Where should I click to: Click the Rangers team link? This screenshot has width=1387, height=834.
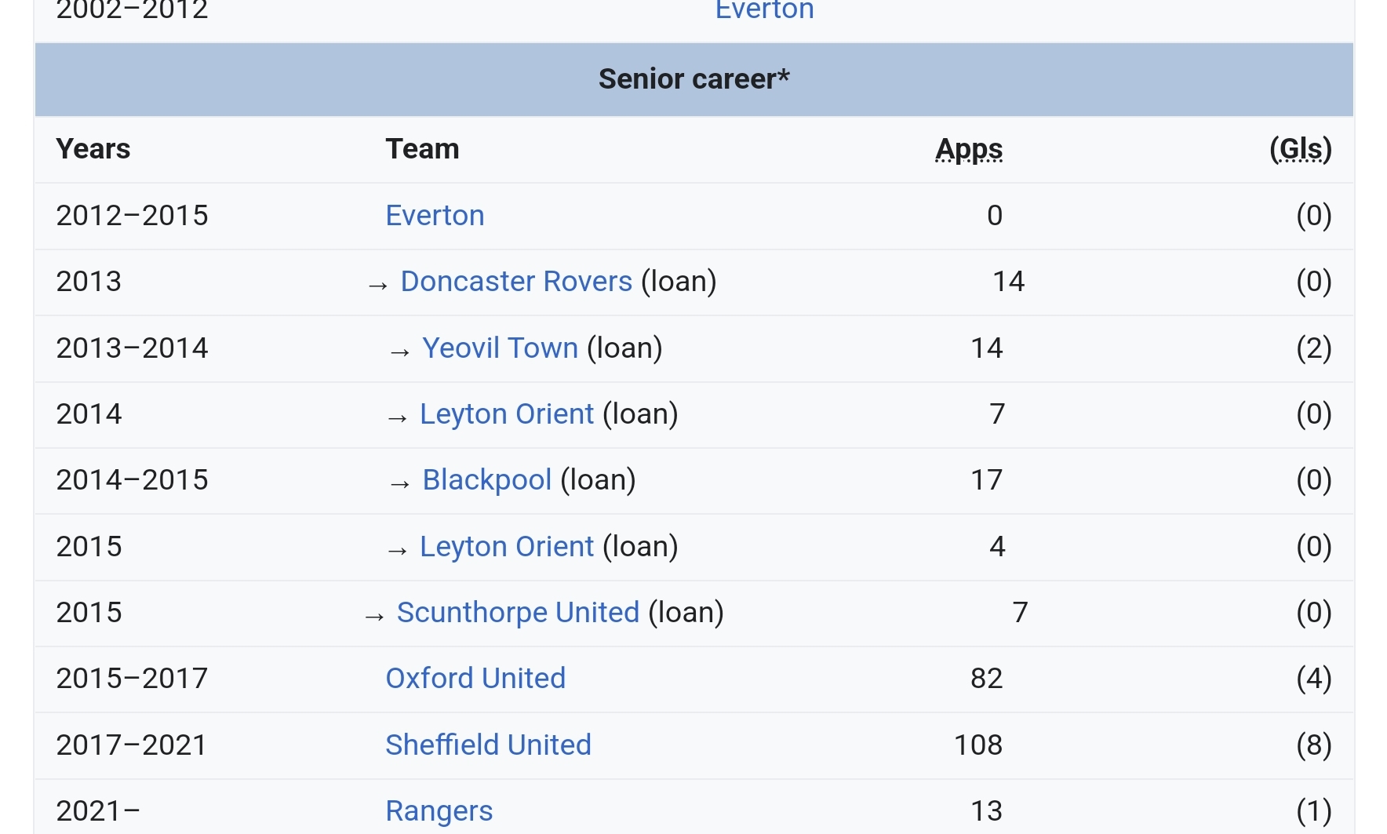coord(439,811)
